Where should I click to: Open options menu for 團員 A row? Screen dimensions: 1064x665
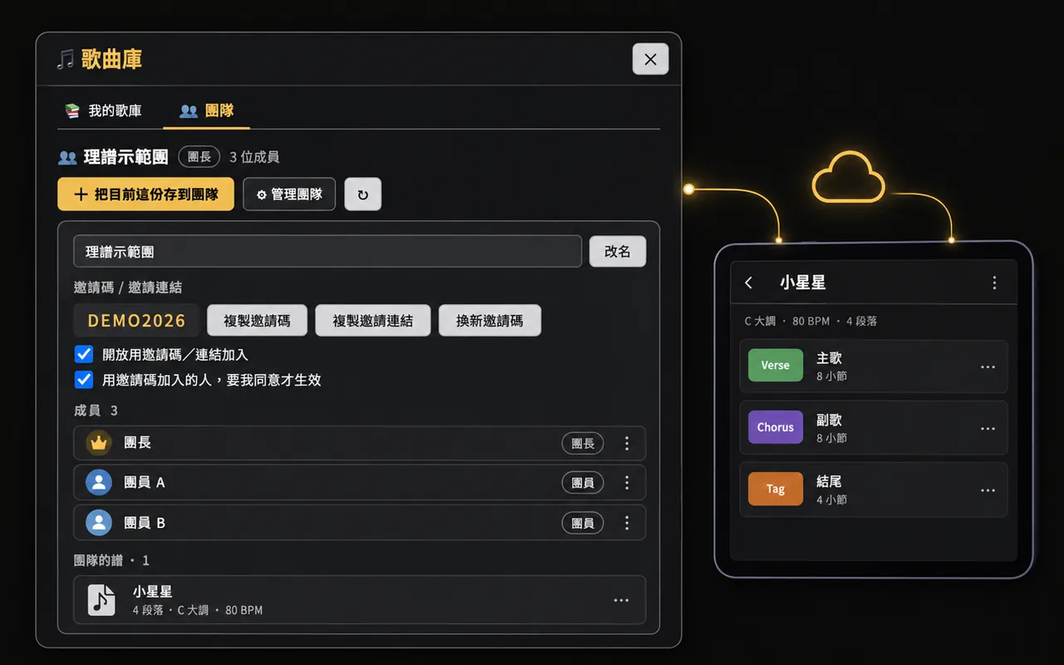[627, 483]
